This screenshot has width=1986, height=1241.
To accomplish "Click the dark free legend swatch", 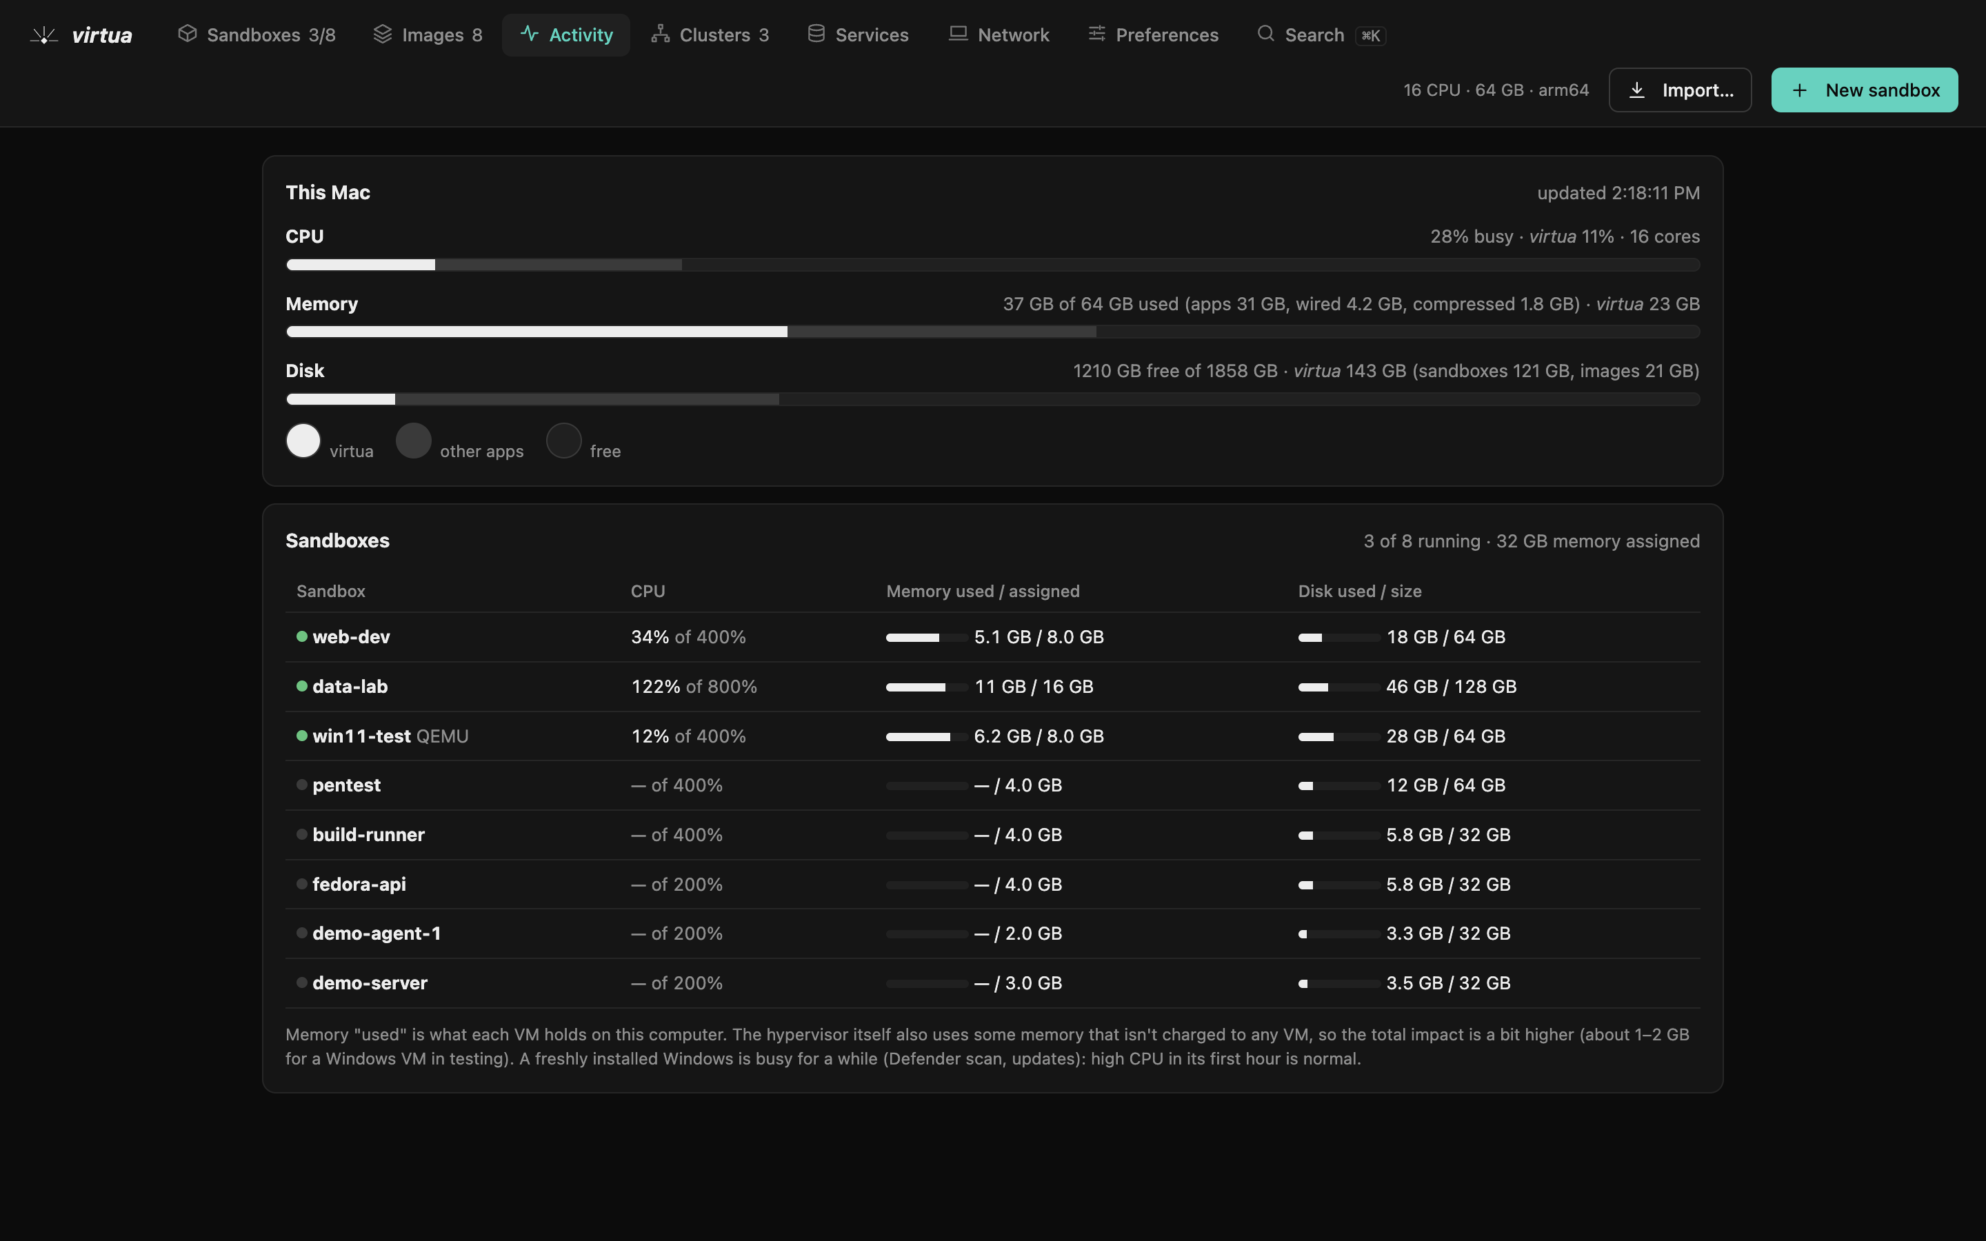I will pos(564,441).
